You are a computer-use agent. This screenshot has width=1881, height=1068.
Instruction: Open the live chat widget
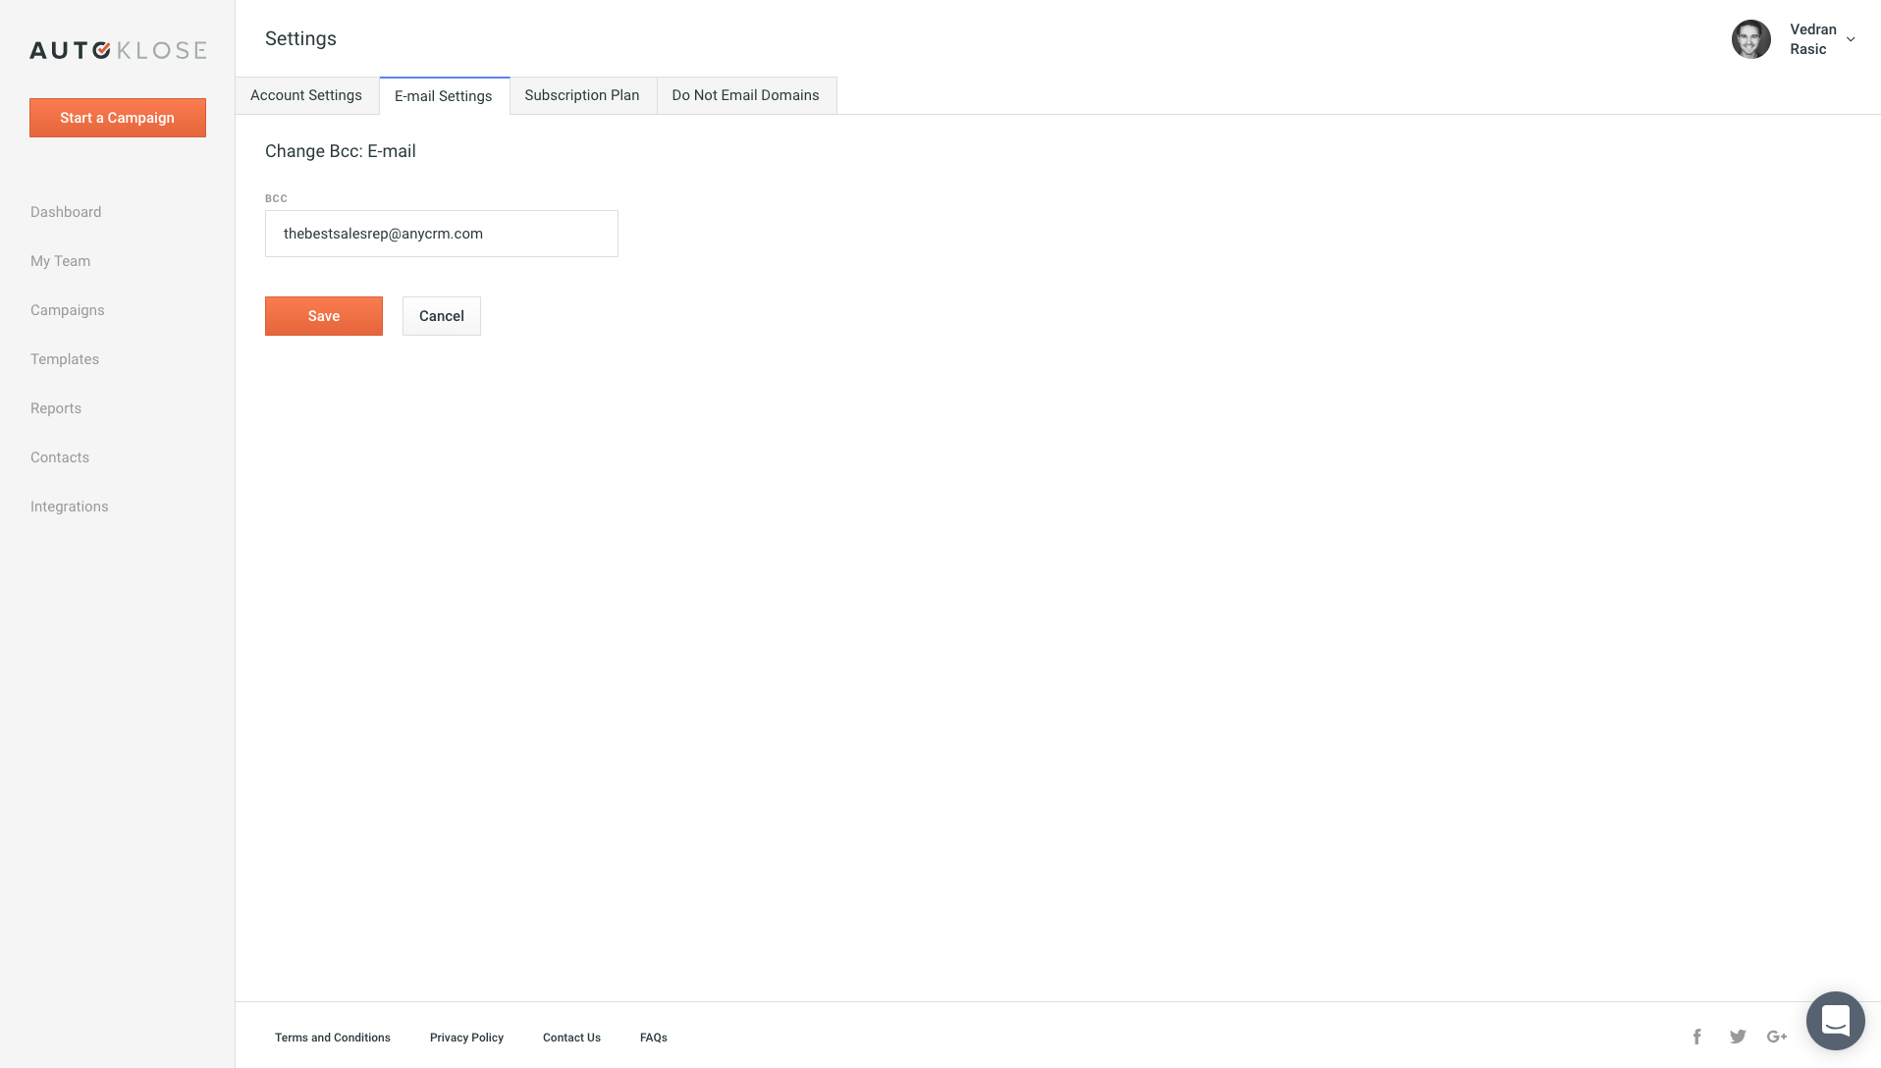coord(1835,1021)
